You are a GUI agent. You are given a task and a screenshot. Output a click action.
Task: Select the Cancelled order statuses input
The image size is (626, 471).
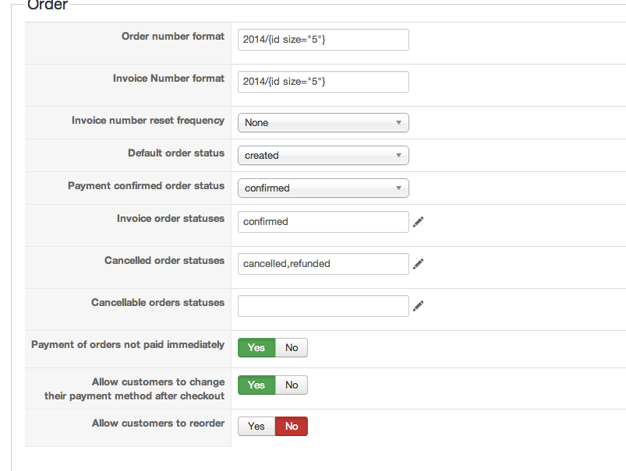click(323, 264)
